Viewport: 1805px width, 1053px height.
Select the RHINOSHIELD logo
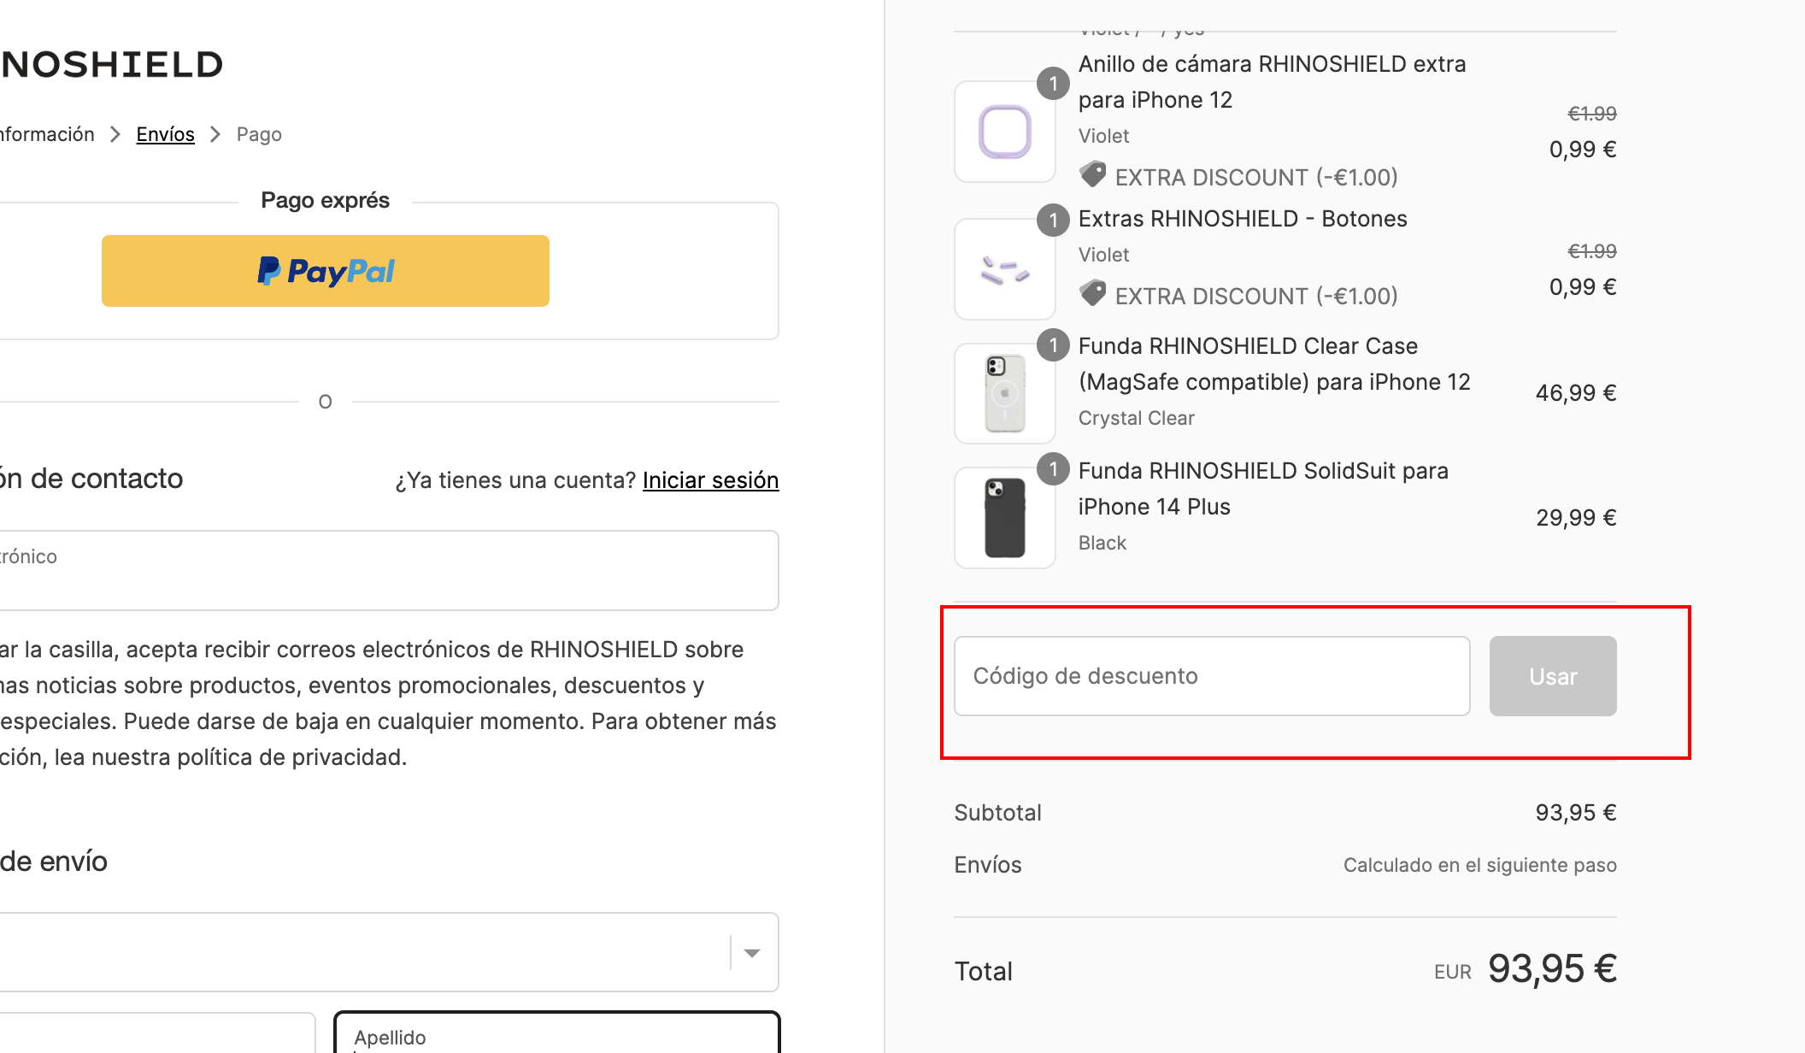[111, 63]
